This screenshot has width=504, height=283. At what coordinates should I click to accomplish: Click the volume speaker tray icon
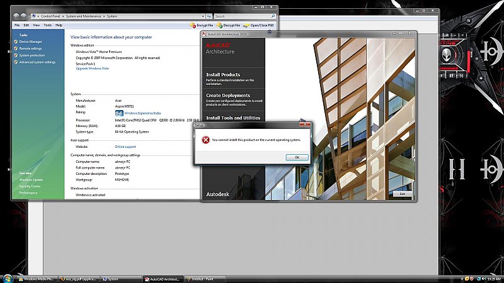484,279
